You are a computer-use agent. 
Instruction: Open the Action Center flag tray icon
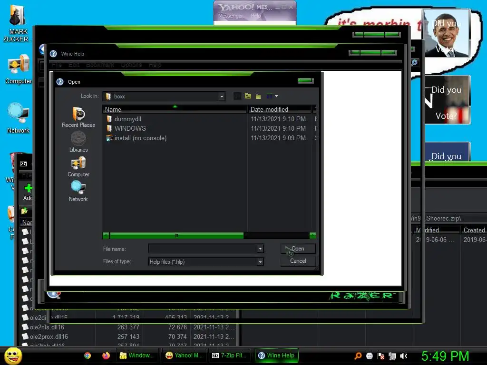(x=381, y=356)
